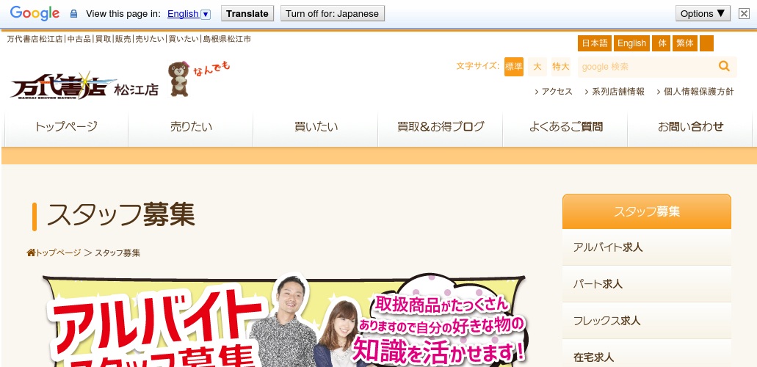The height and width of the screenshot is (367, 757).
Task: Open the よくあるご質問 navigation tab
Action: point(565,127)
